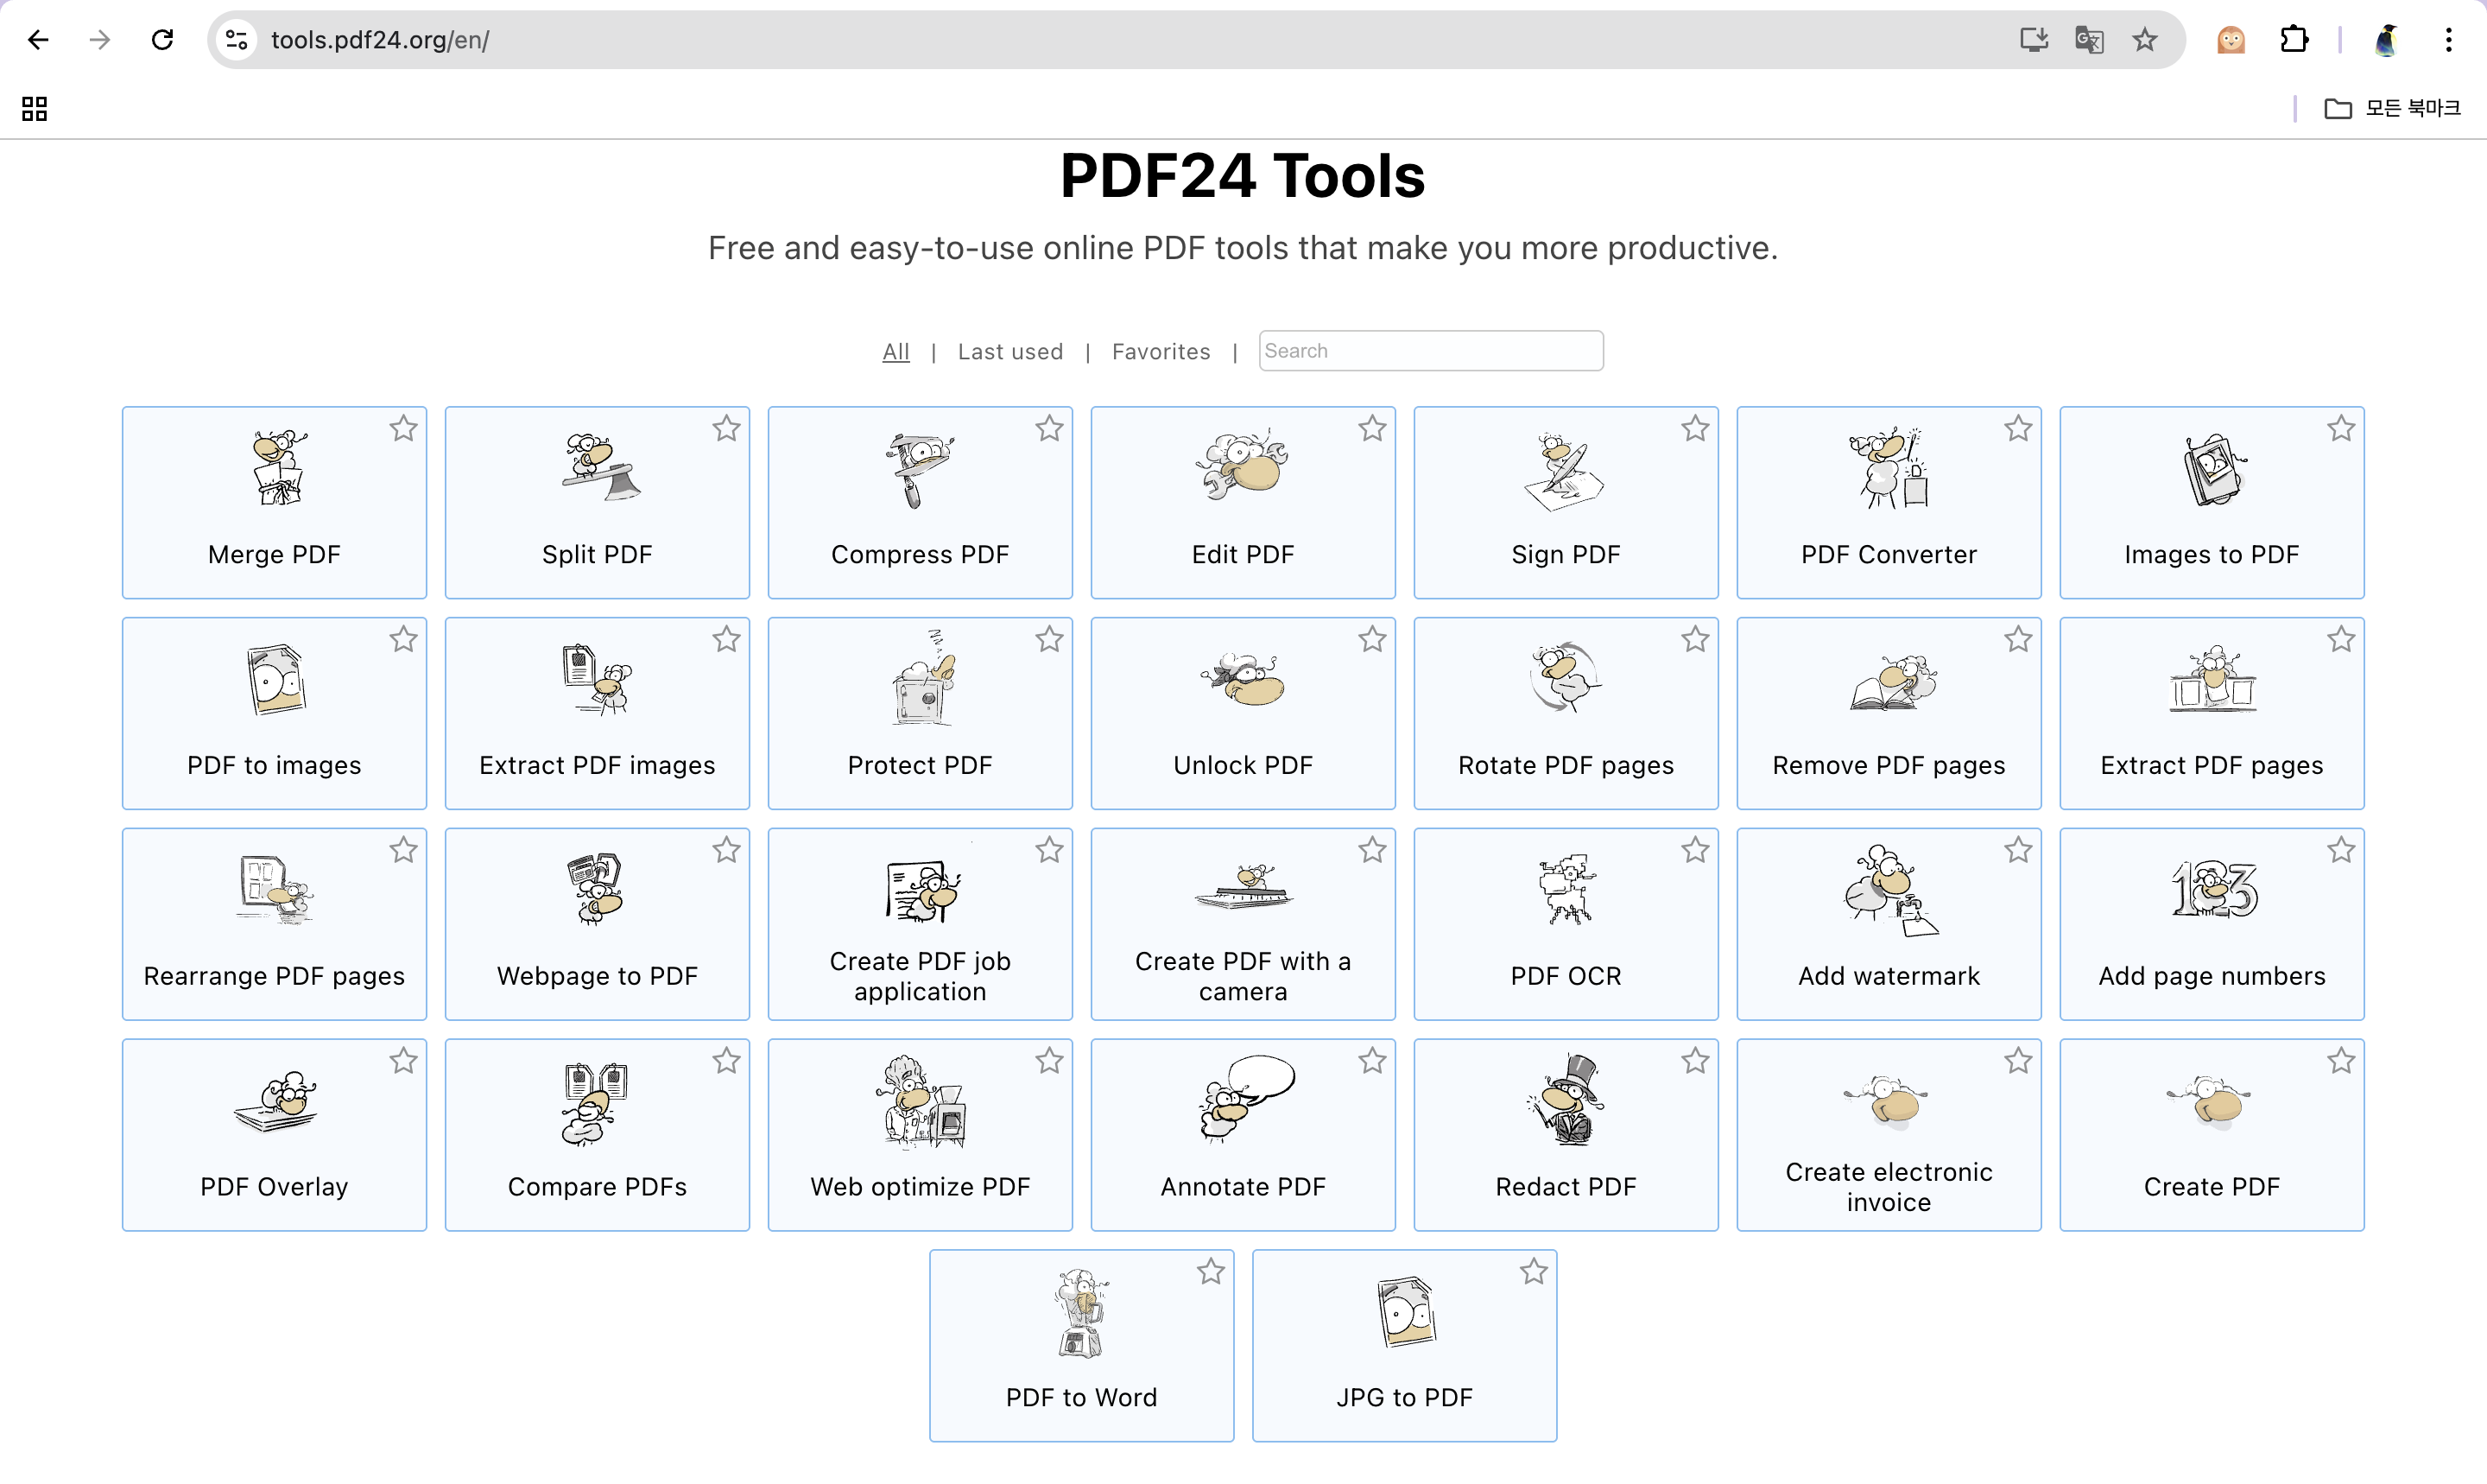Toggle favorite star on JPG to PDF
This screenshot has width=2487, height=1484.
pyautogui.click(x=1534, y=1272)
